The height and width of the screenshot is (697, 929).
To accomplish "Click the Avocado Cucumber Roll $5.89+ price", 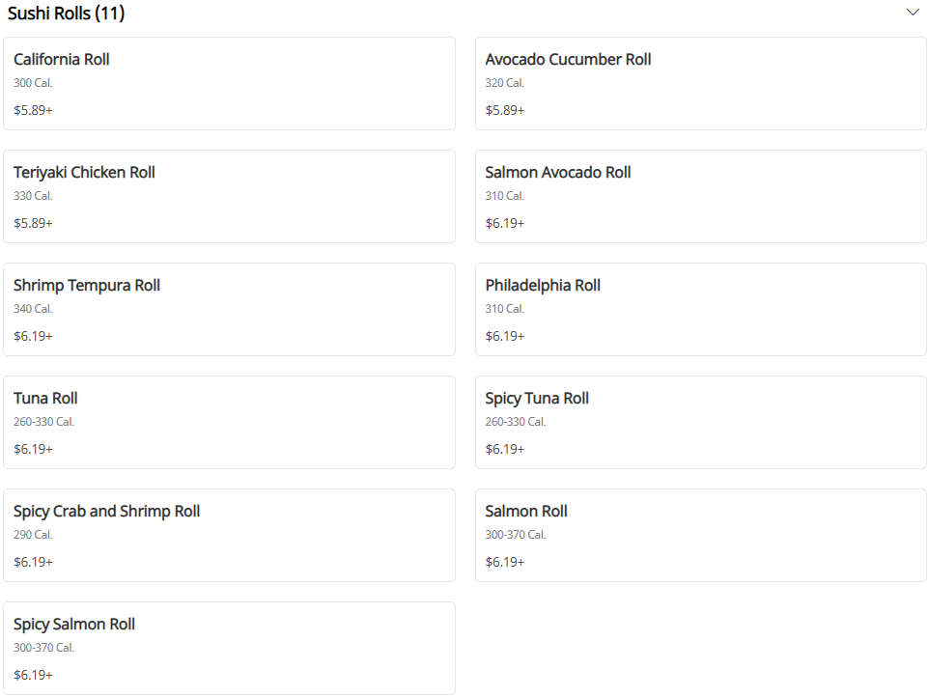I will [504, 110].
